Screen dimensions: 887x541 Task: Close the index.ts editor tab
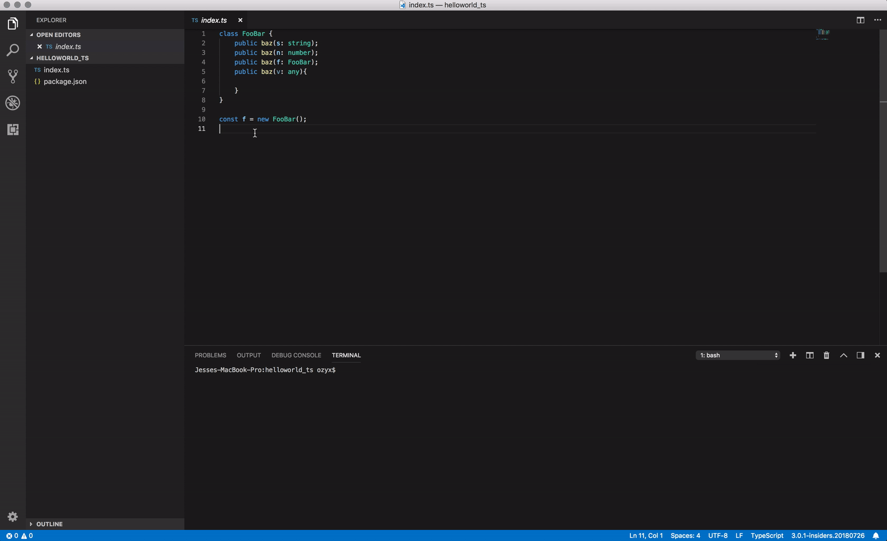tap(240, 20)
